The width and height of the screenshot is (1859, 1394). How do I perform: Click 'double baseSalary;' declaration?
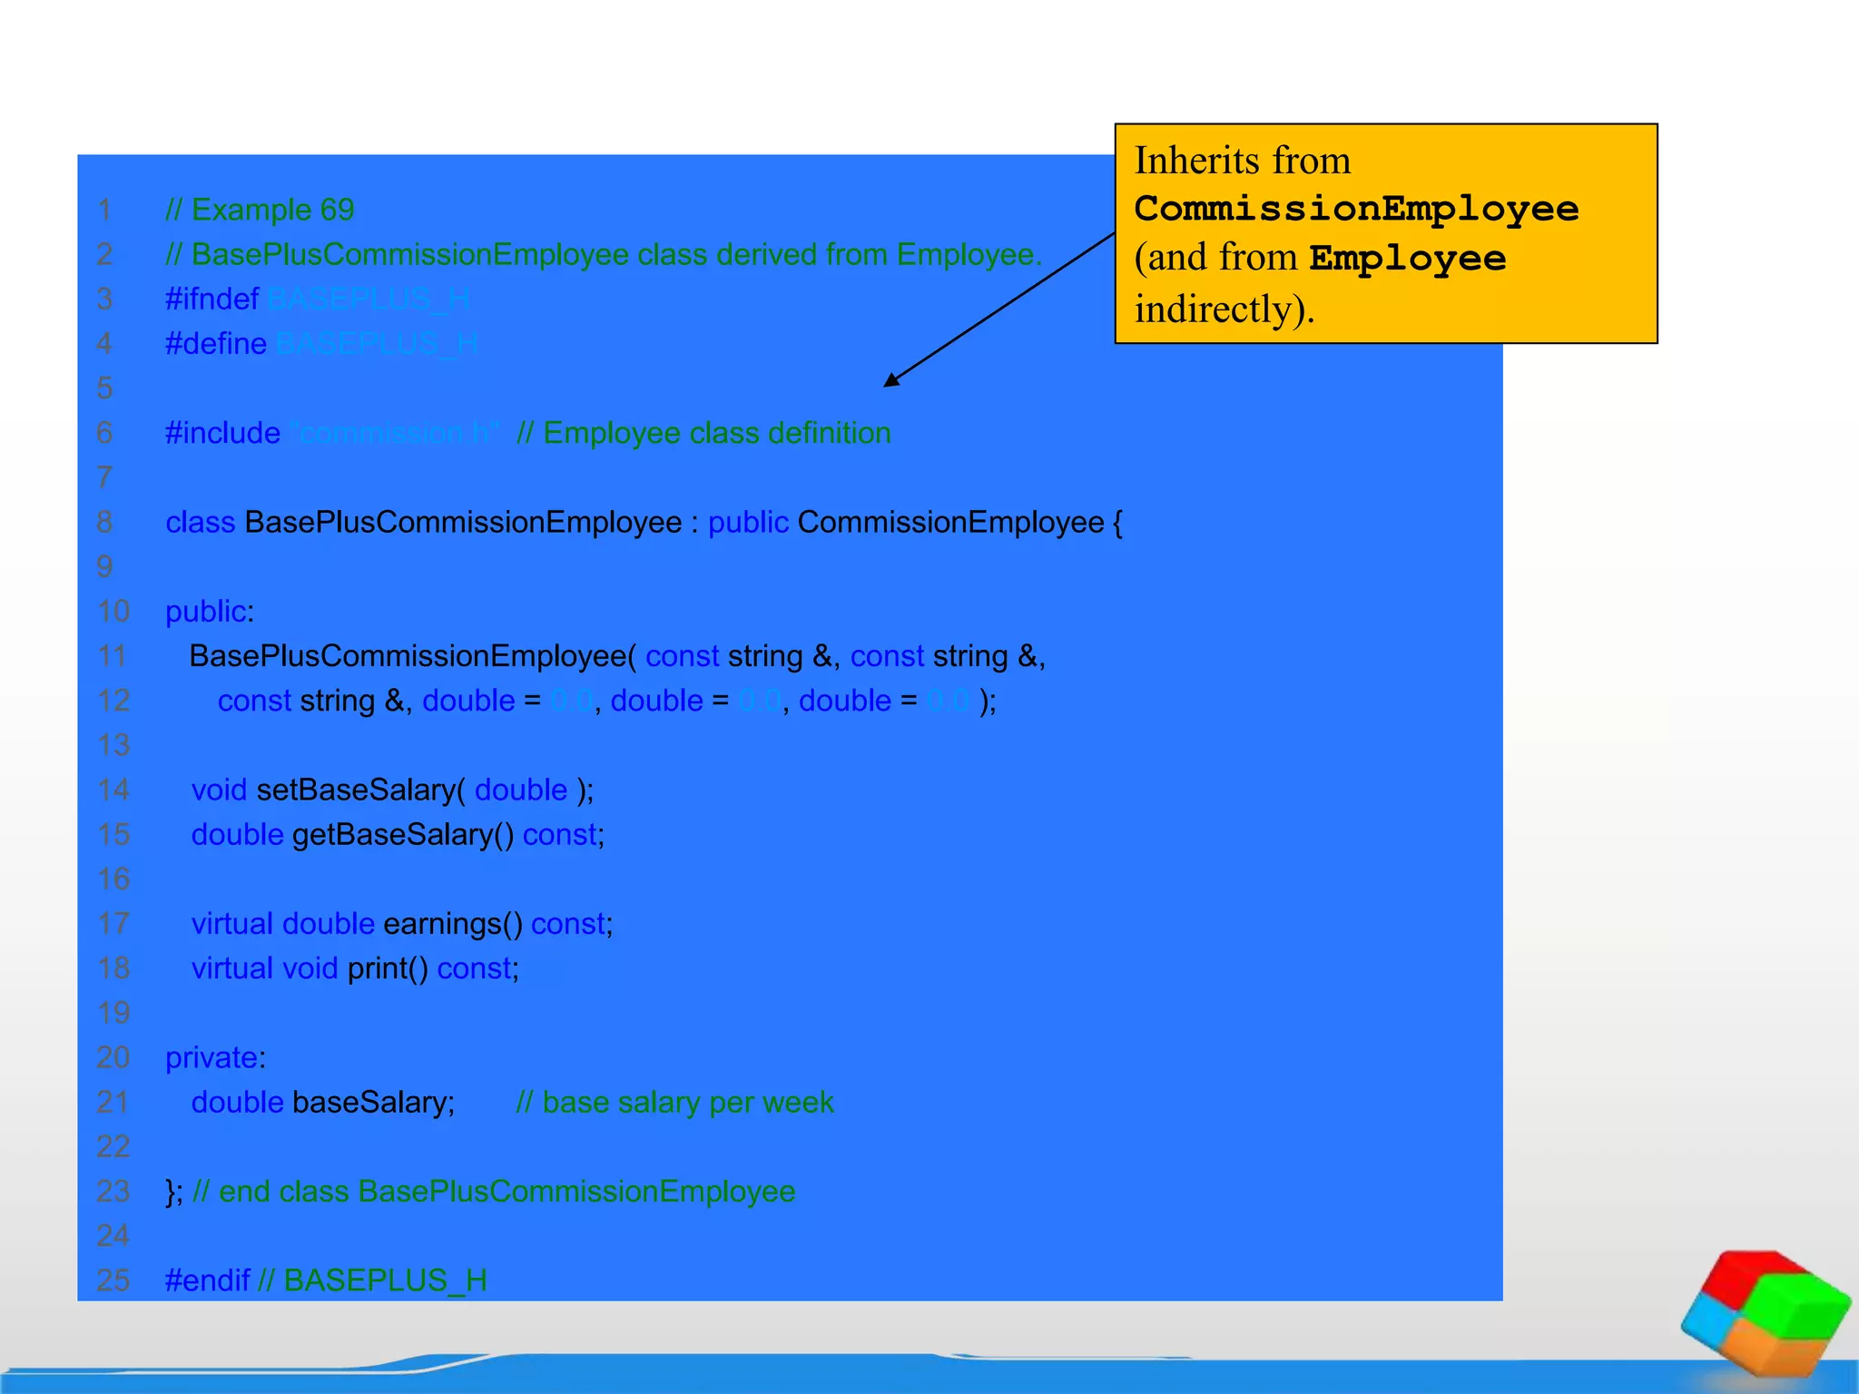point(323,1102)
